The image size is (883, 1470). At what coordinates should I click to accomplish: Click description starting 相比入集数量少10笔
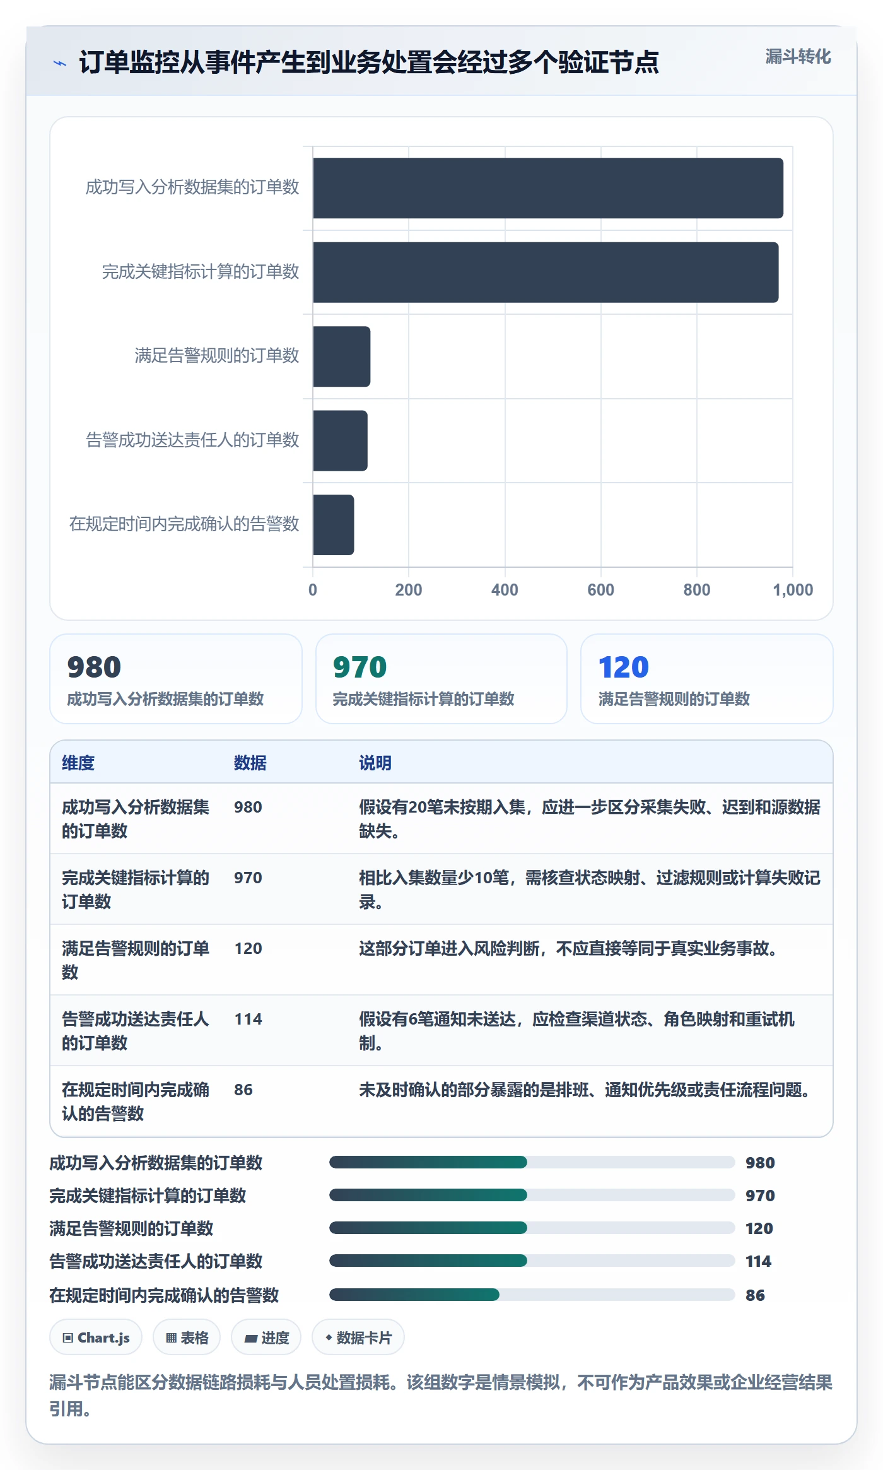click(590, 890)
